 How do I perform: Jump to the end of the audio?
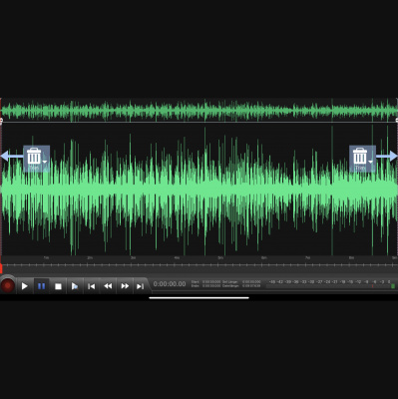tap(141, 286)
